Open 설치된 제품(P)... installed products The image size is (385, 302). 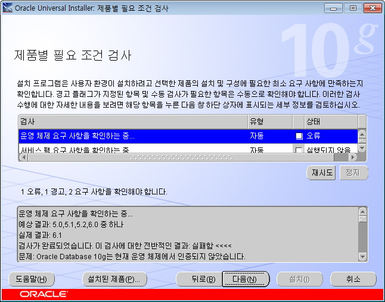[x=114, y=279]
